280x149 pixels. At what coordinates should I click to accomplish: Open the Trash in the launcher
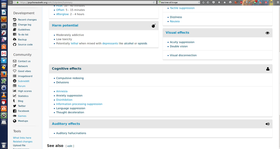tap(4, 145)
